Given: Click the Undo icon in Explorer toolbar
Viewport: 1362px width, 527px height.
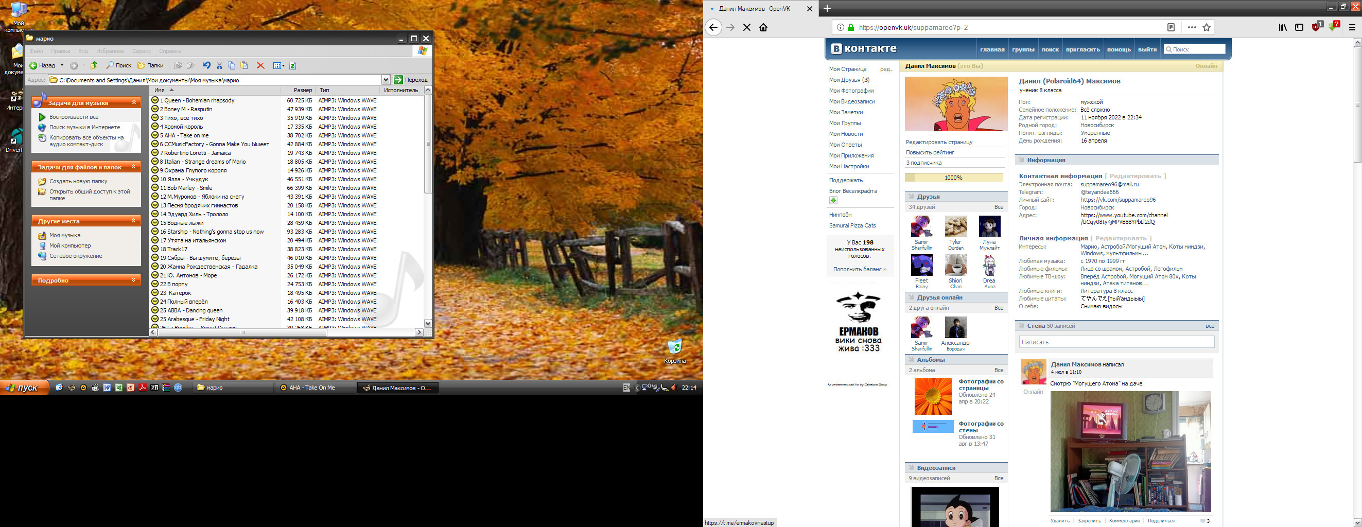Looking at the screenshot, I should point(206,65).
